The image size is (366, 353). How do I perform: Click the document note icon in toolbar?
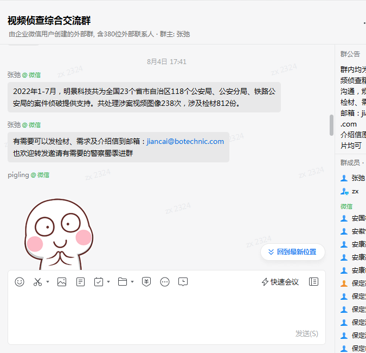pyautogui.click(x=80, y=282)
